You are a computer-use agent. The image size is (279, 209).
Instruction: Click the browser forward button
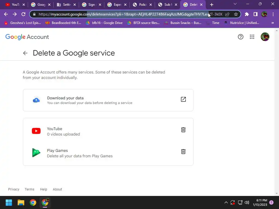point(15,14)
